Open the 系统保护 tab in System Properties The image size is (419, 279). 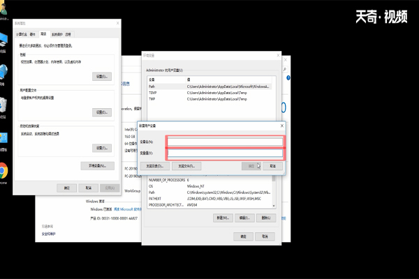[x=57, y=34]
